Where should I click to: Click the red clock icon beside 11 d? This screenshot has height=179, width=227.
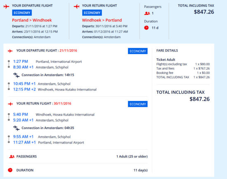147,28
